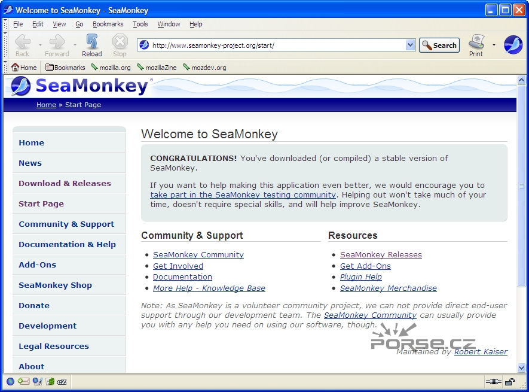Open the Robert Kaiser maintainer link

click(x=481, y=351)
